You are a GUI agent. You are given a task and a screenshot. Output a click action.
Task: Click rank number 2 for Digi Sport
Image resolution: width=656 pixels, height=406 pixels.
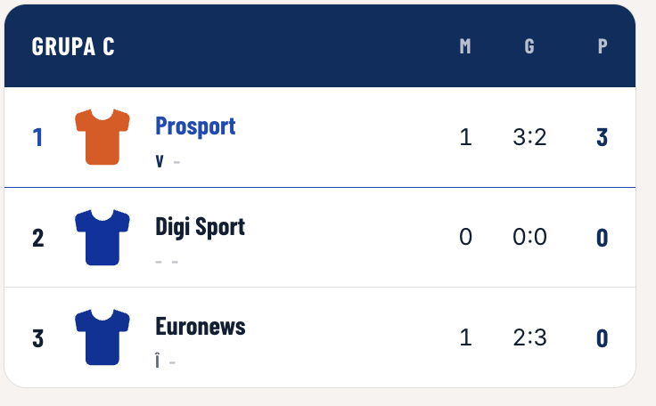coord(37,238)
